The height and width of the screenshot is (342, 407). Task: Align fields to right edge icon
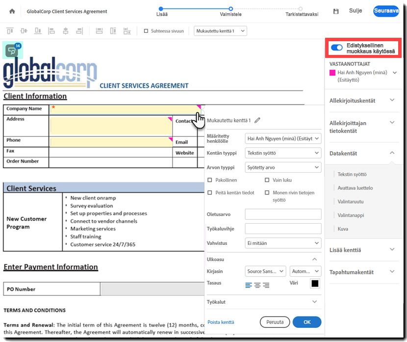(79, 31)
